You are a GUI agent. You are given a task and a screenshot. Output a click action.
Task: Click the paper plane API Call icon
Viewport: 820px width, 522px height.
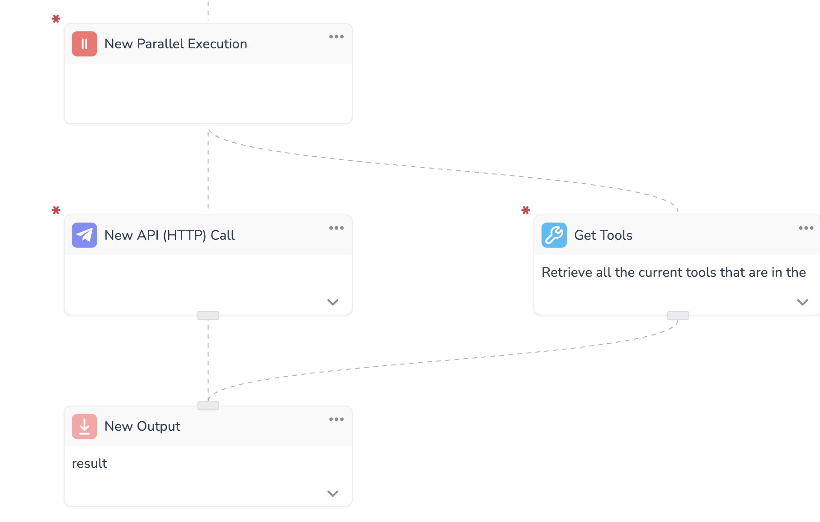(x=84, y=235)
